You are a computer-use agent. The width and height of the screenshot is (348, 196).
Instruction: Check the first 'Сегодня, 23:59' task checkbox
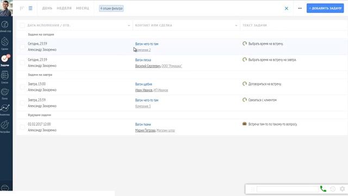[x=22, y=47]
